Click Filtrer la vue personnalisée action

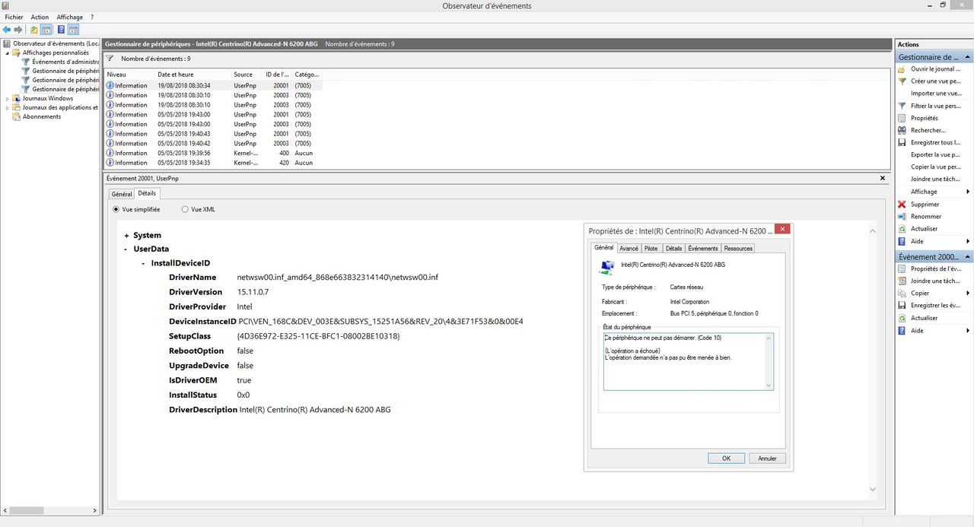click(934, 106)
